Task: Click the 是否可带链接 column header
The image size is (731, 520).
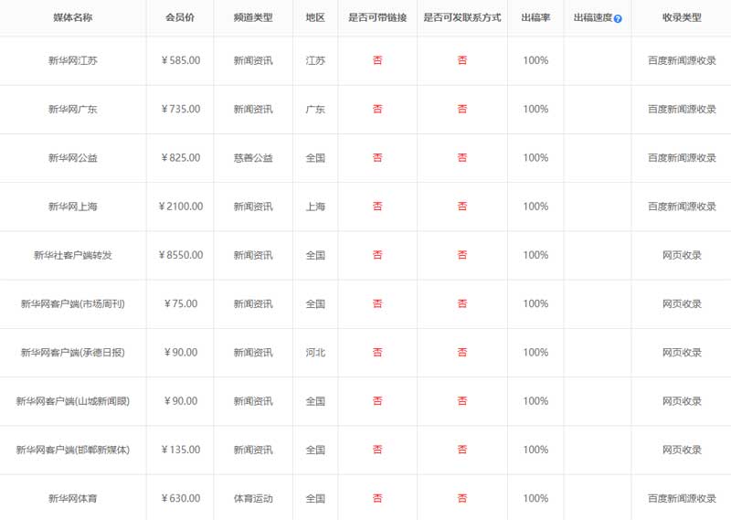Action: click(x=377, y=17)
